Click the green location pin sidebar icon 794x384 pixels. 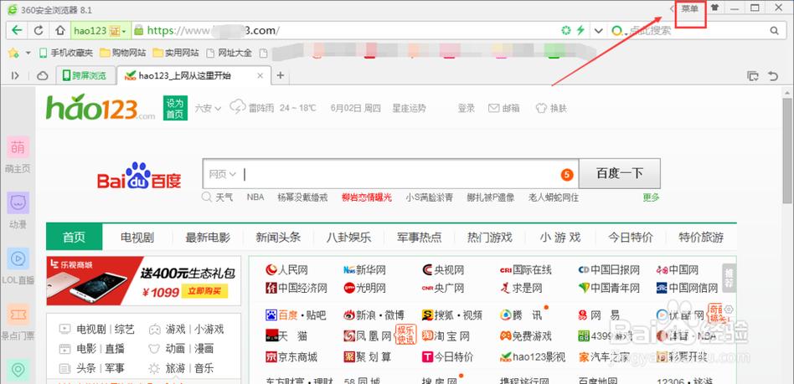[x=18, y=371]
